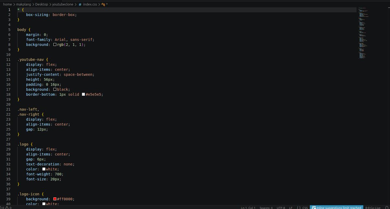Click the '.logo' selector on line 28
The width and height of the screenshot is (390, 209).
tap(23, 144)
